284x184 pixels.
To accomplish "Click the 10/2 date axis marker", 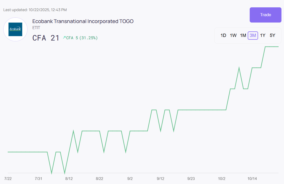I will [x=222, y=179].
